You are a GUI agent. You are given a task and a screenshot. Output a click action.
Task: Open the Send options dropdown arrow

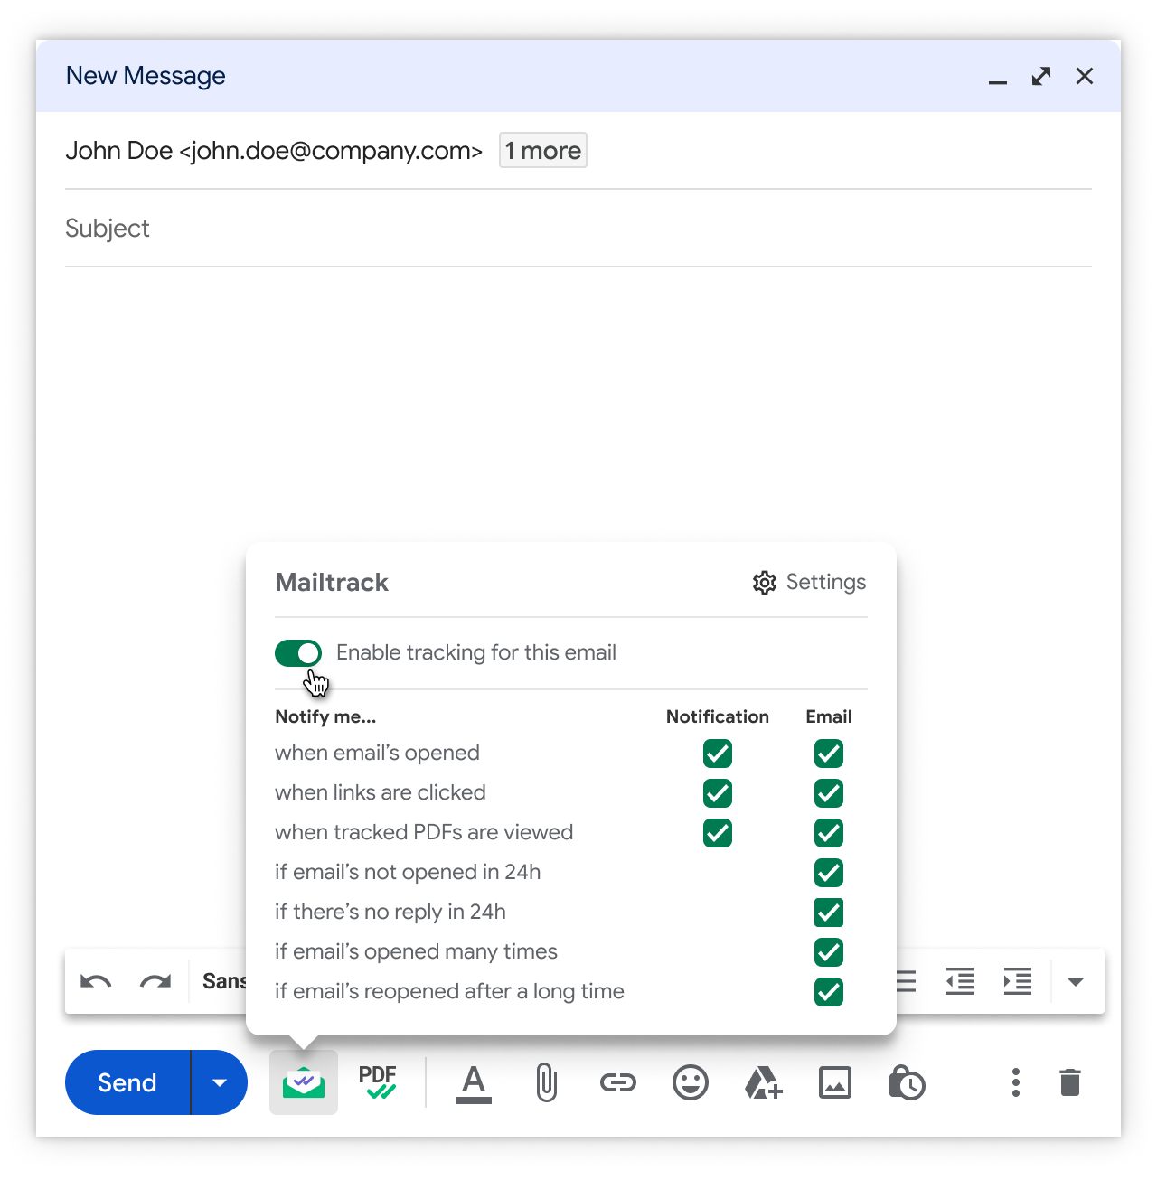click(219, 1082)
